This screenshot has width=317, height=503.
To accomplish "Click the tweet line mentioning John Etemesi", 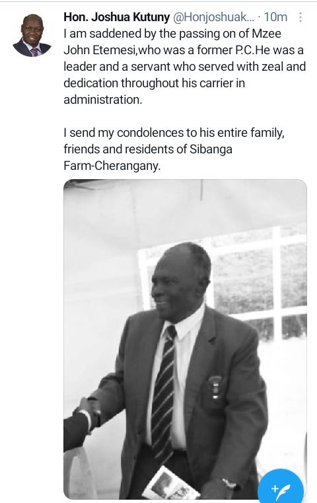I will (x=184, y=50).
